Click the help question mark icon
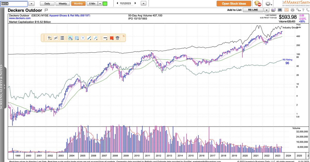 point(304,10)
